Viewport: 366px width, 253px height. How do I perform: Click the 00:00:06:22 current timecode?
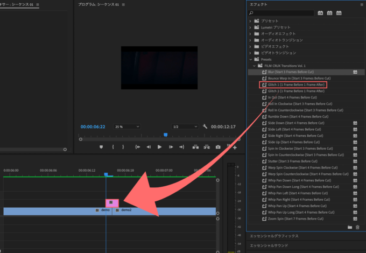point(93,127)
